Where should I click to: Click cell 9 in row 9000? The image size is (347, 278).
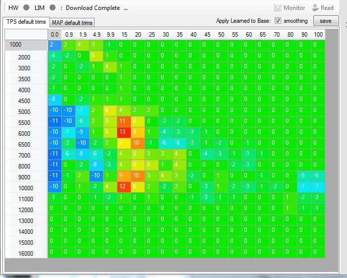pyautogui.click(x=124, y=176)
